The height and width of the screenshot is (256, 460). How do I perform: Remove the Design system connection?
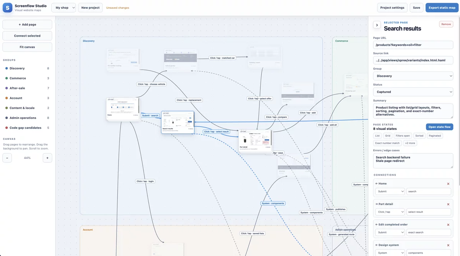point(448,245)
